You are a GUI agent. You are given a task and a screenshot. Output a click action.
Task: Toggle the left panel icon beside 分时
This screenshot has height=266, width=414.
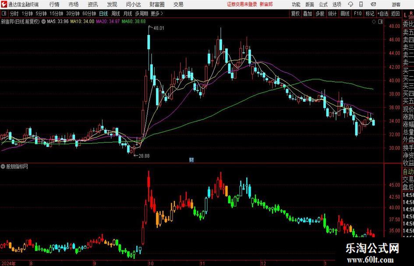point(4,14)
